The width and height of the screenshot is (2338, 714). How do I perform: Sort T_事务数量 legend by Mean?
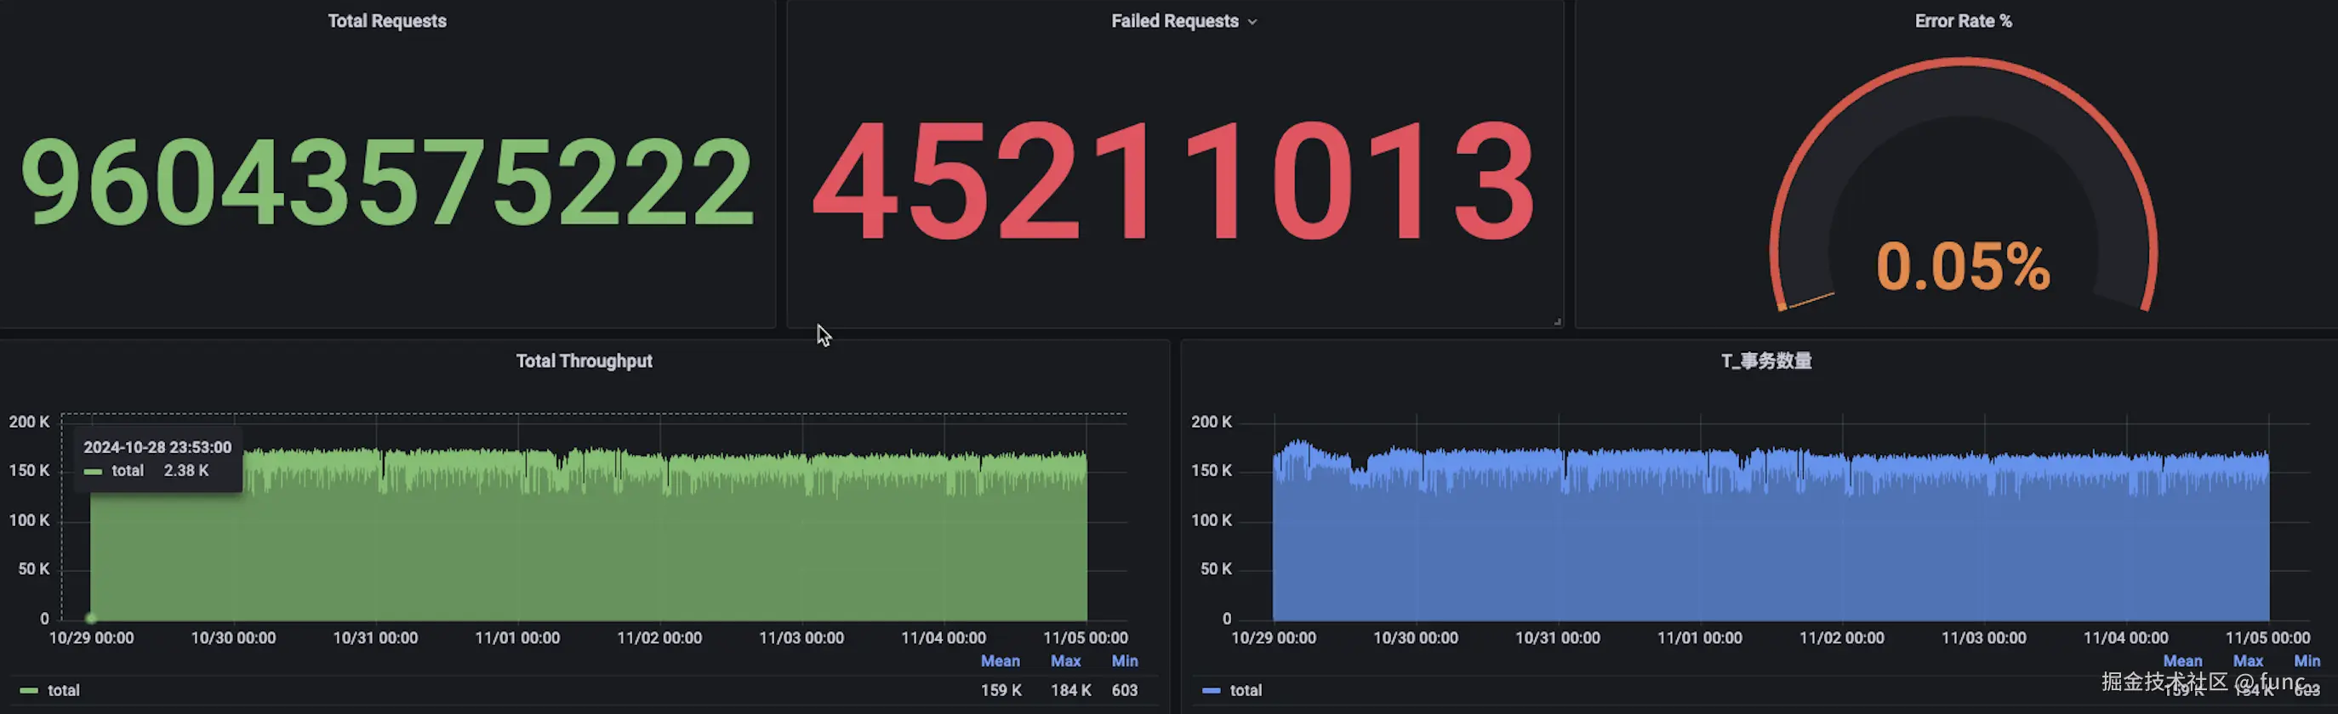[2183, 661]
